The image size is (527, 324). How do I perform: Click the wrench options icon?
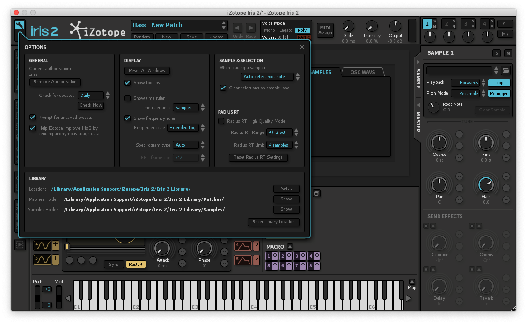click(x=20, y=25)
